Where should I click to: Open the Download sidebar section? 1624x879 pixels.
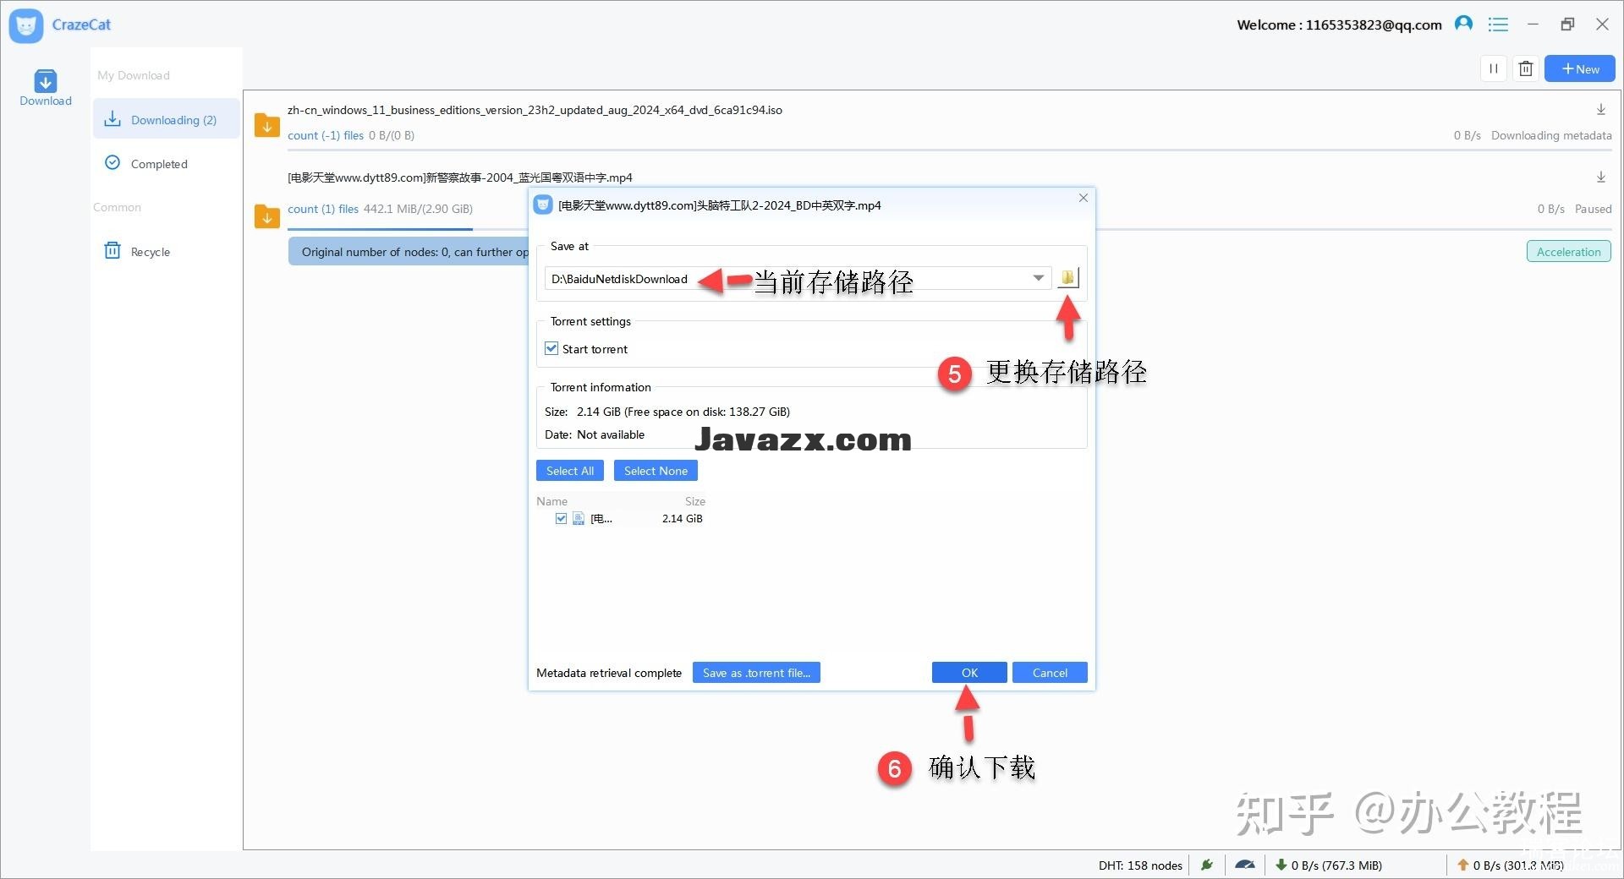coord(46,88)
